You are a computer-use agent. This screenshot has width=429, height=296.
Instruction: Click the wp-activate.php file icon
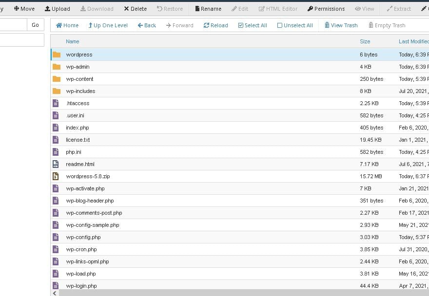[x=56, y=188]
